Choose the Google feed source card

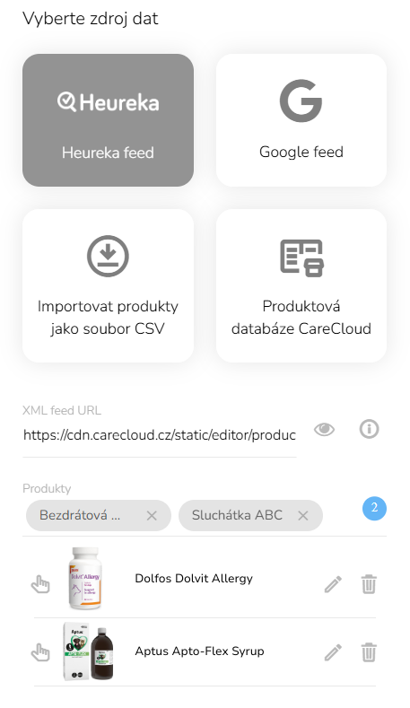(x=301, y=120)
